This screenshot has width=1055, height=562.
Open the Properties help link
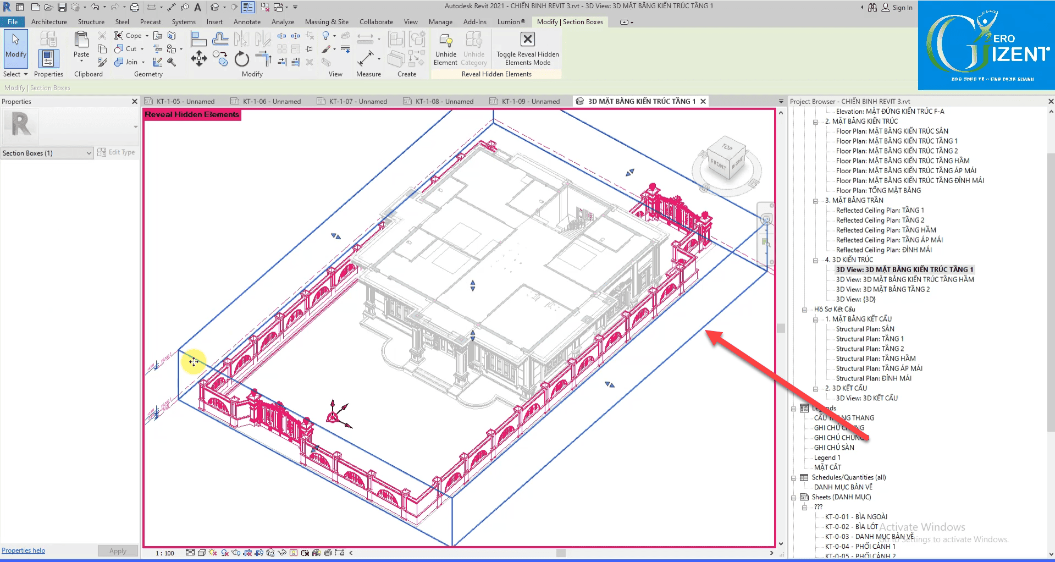23,550
